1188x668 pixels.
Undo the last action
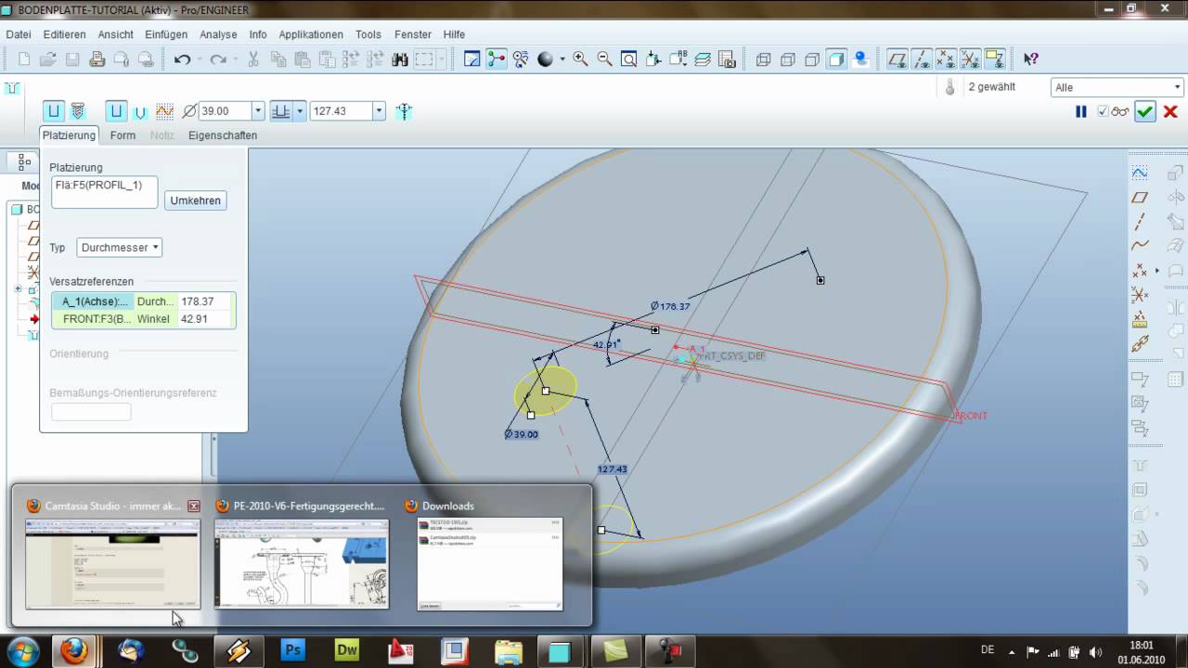(183, 59)
